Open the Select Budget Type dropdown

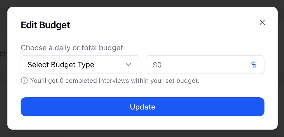pyautogui.click(x=80, y=65)
